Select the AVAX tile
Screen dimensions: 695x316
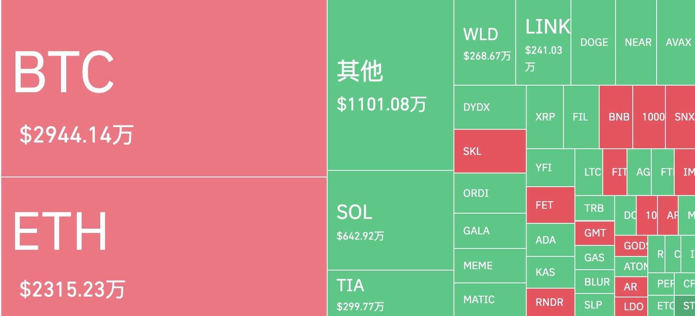[676, 42]
